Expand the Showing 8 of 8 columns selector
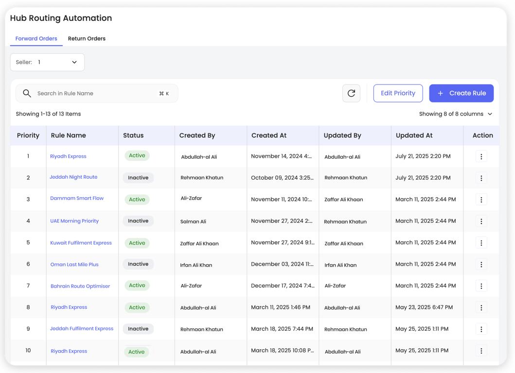Image resolution: width=515 pixels, height=373 pixels. click(456, 114)
